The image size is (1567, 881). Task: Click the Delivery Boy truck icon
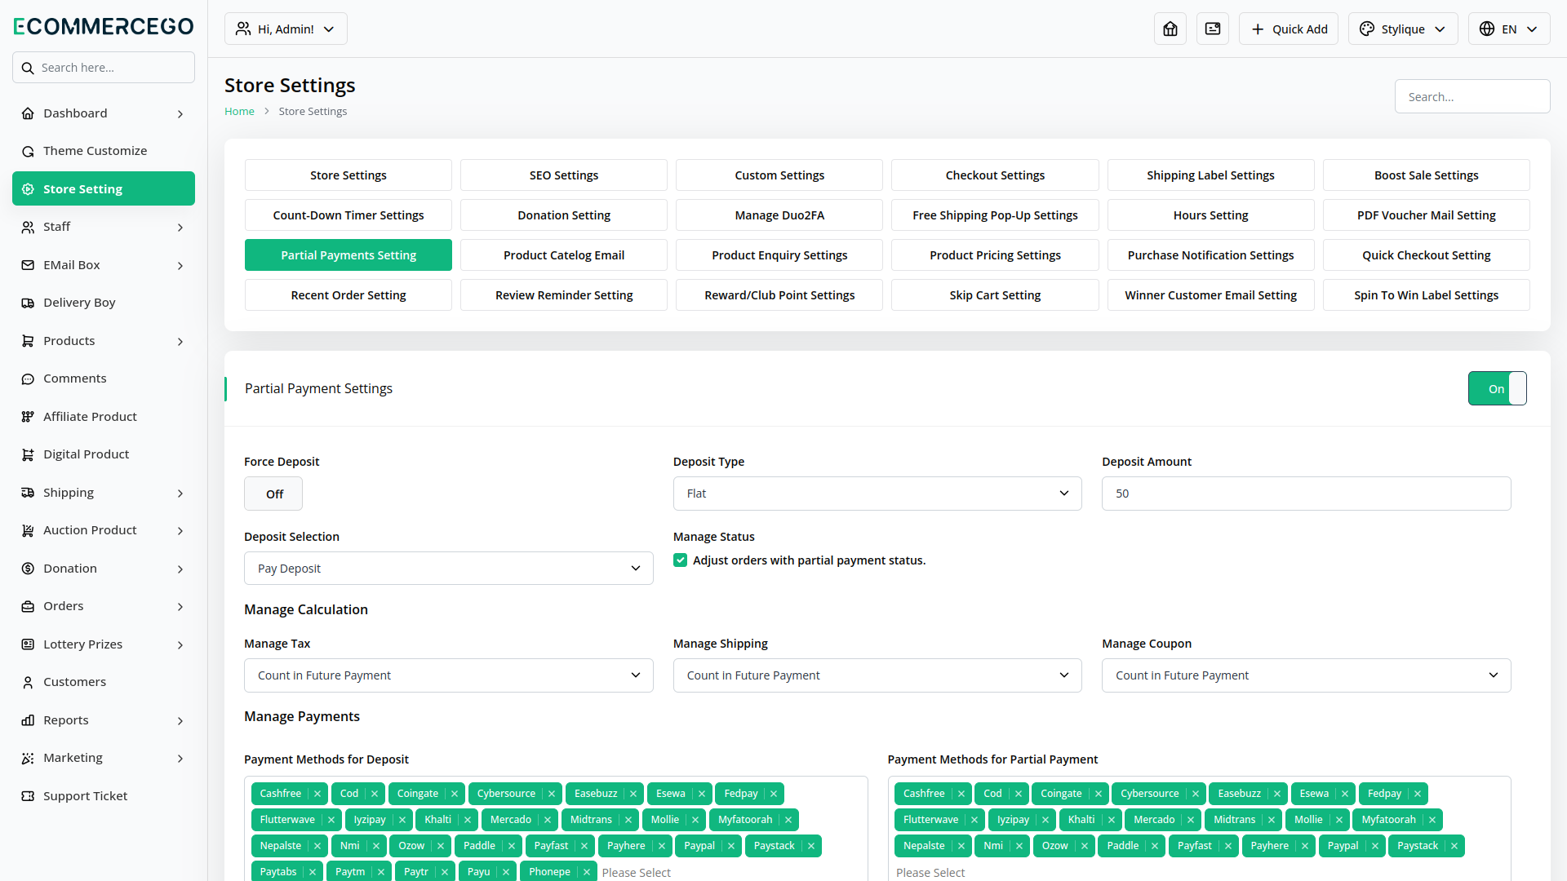pyautogui.click(x=28, y=303)
